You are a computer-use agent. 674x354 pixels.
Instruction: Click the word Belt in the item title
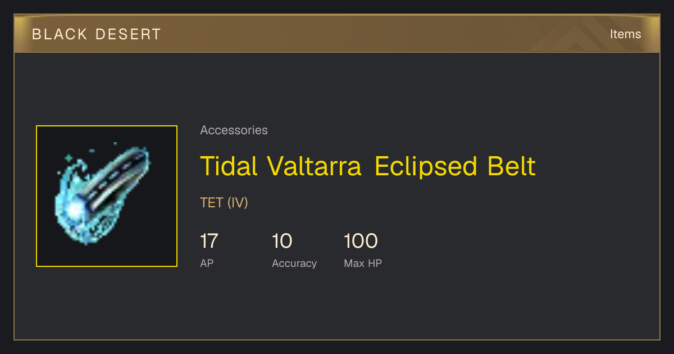(x=510, y=166)
